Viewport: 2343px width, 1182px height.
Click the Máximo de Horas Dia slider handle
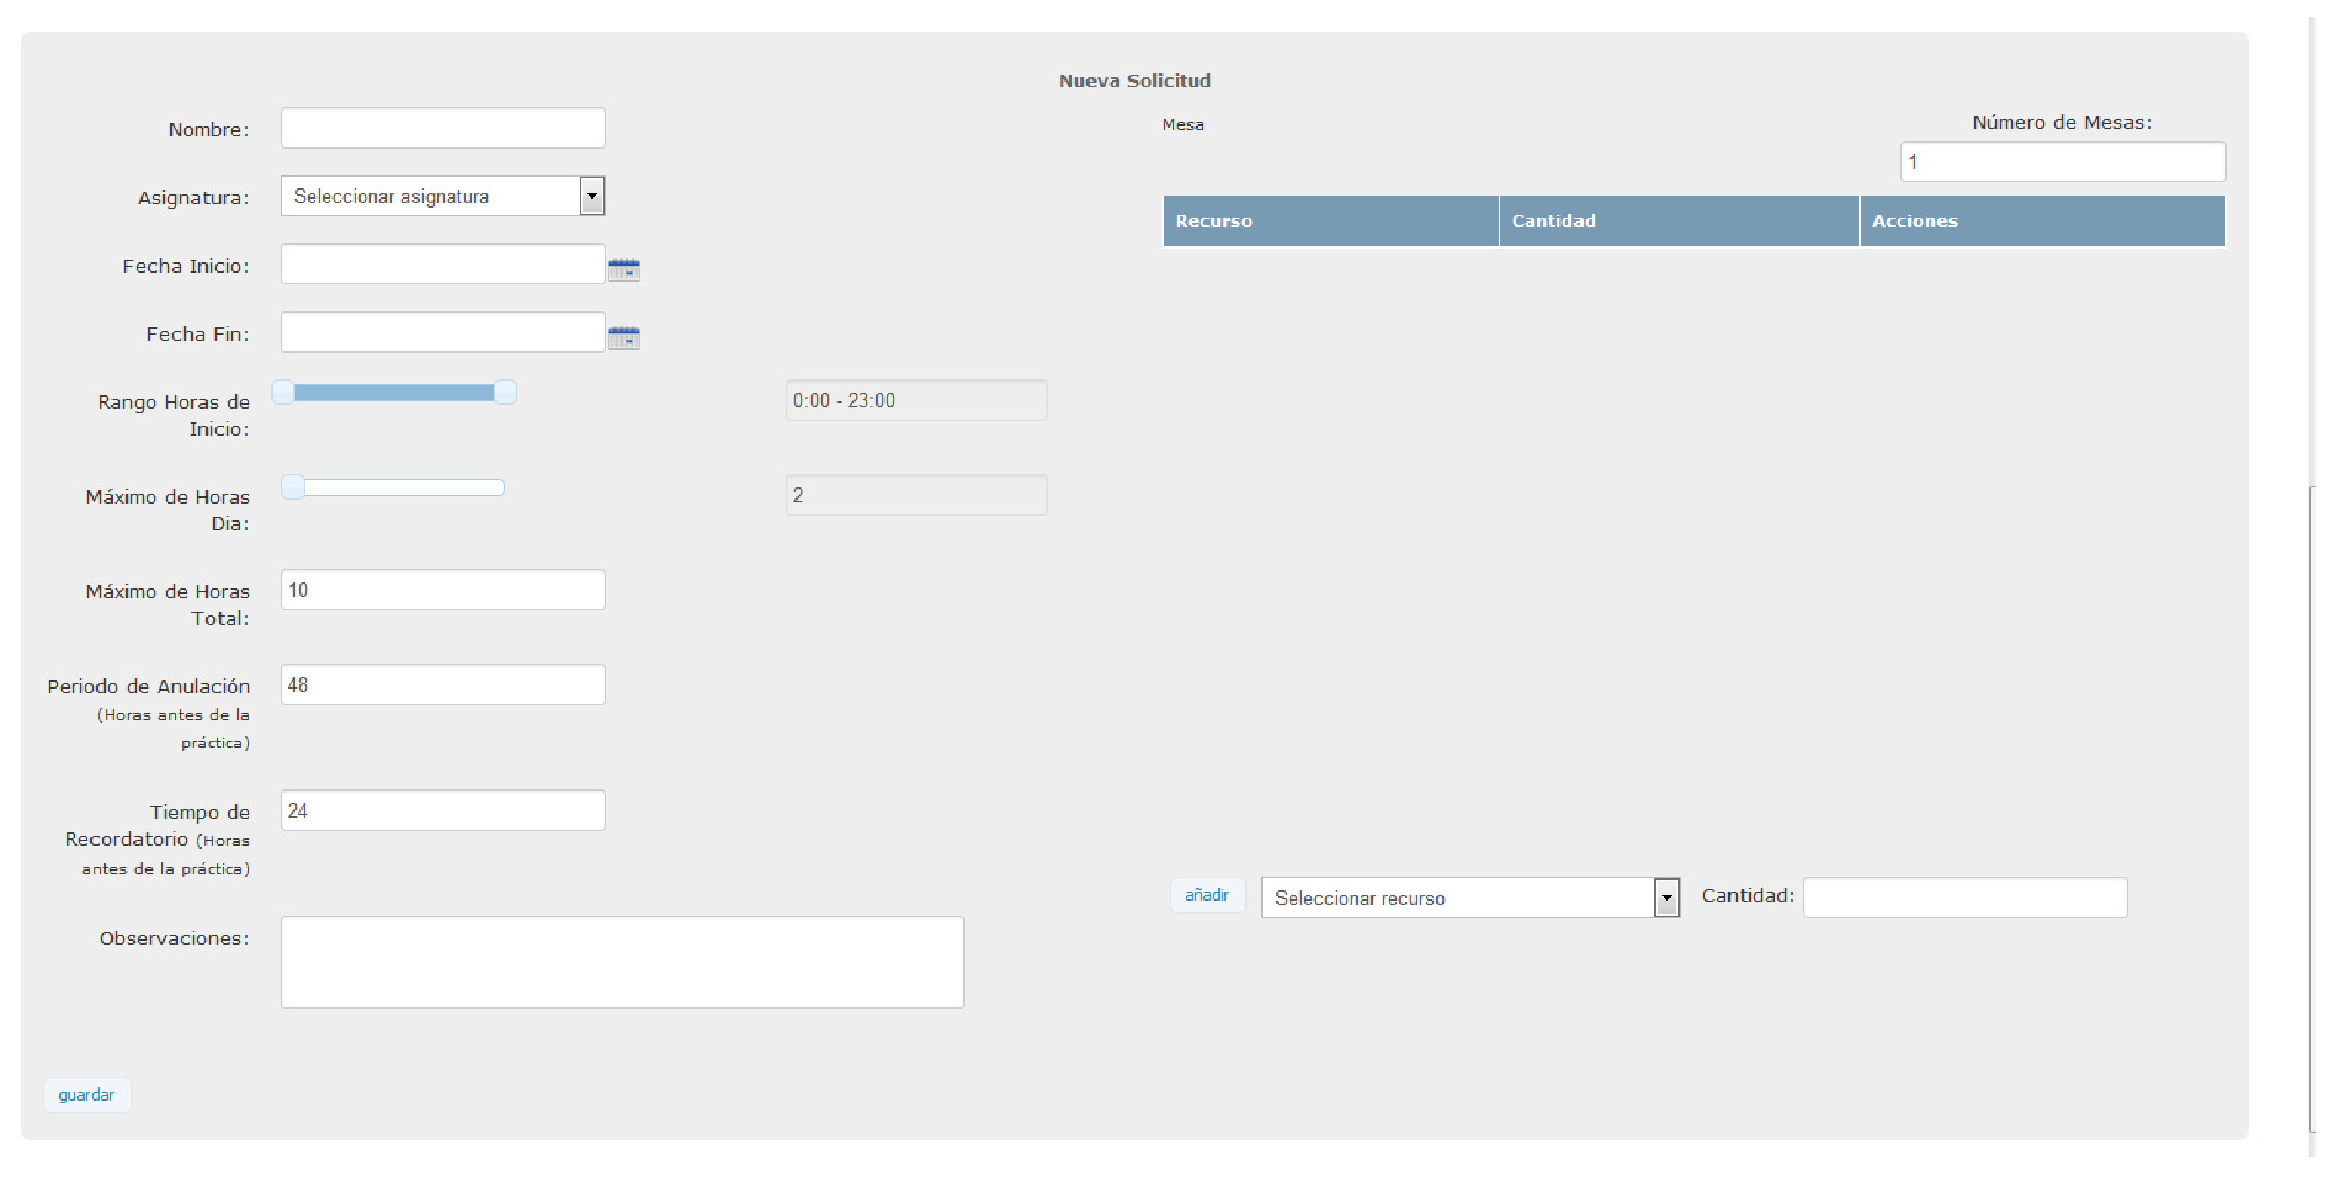pos(293,487)
